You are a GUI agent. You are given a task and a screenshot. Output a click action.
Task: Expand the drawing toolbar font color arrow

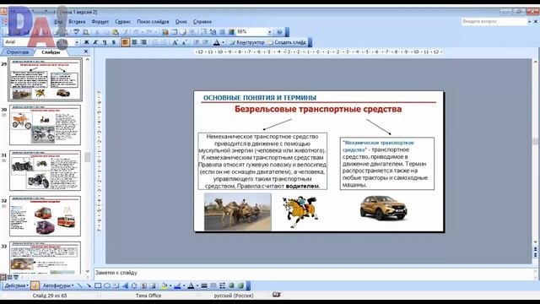(197, 285)
